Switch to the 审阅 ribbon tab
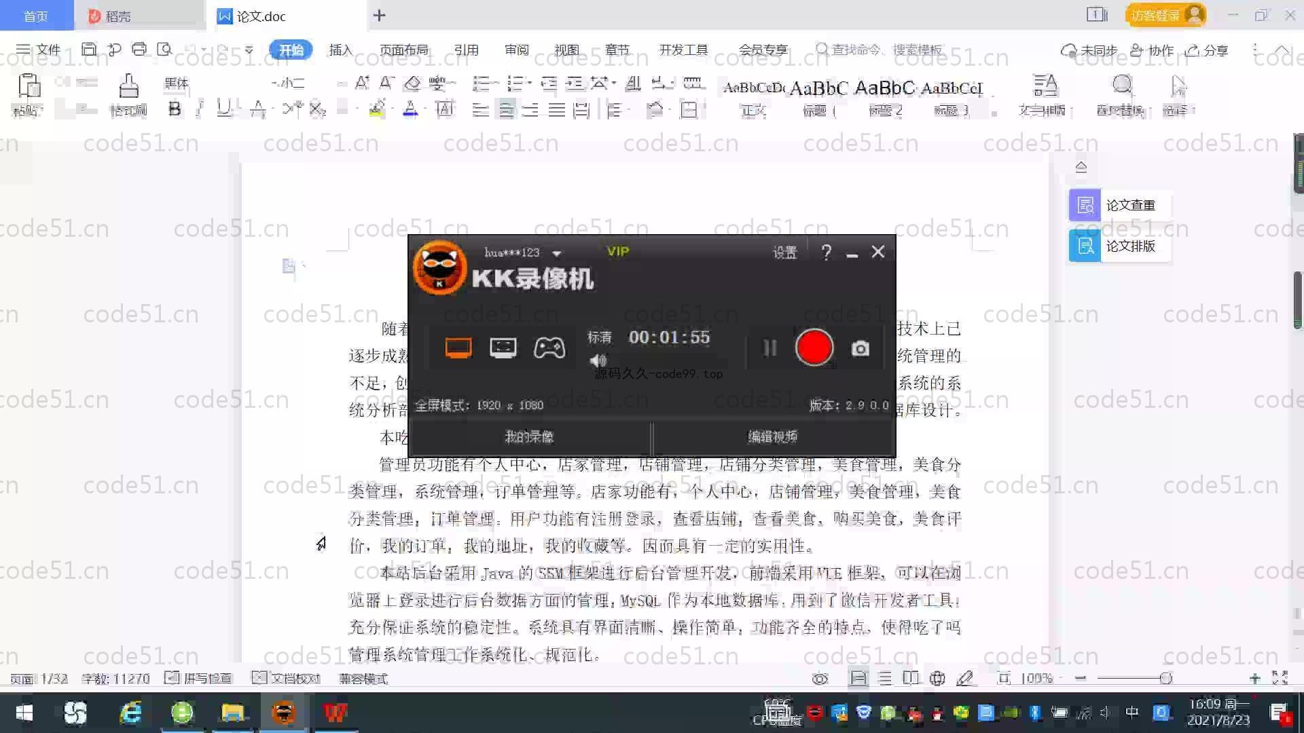Image resolution: width=1304 pixels, height=733 pixels. (x=516, y=50)
